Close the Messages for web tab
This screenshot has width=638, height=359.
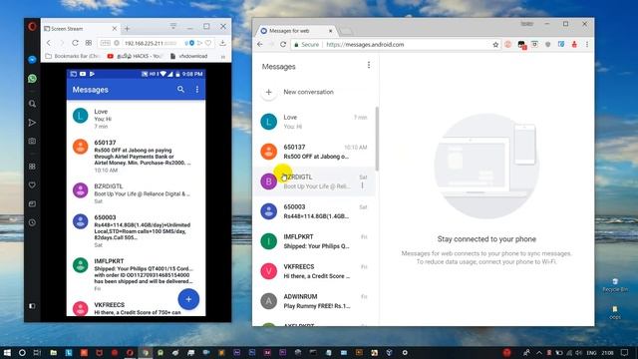tap(330, 31)
